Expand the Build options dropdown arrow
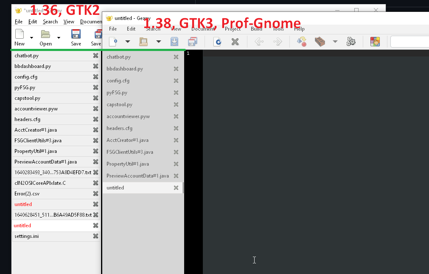The image size is (429, 274). tap(335, 42)
